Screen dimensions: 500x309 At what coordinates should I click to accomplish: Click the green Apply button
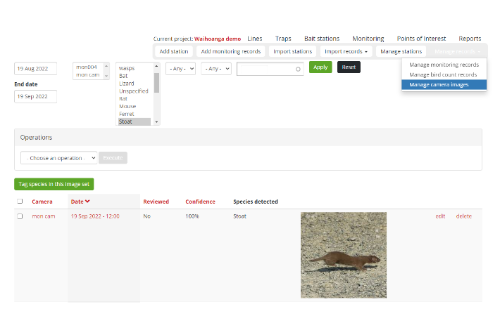[x=320, y=67]
